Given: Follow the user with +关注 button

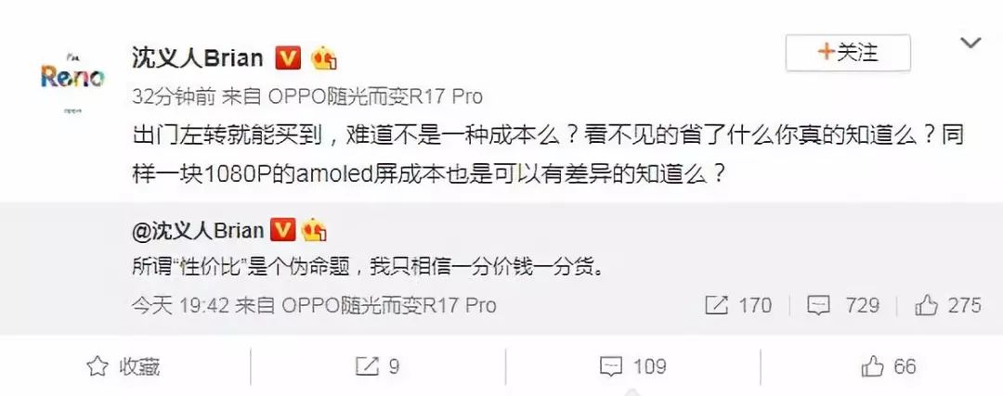Looking at the screenshot, I should click(848, 53).
